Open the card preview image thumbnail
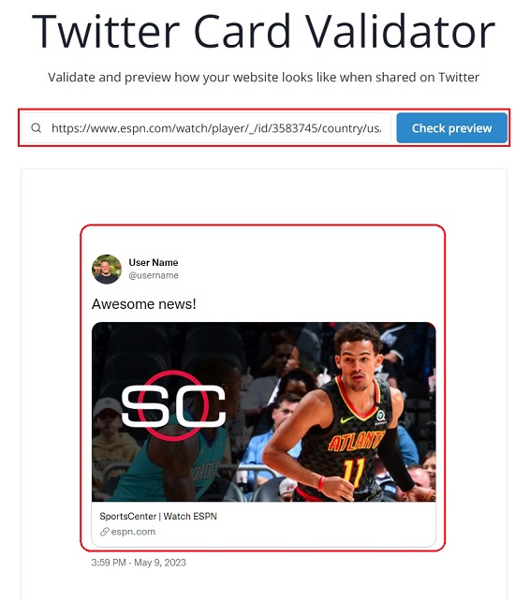The image size is (515, 600). (263, 412)
